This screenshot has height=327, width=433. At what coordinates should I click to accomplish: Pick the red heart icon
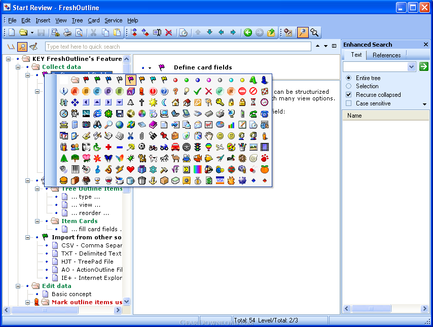(x=131, y=169)
